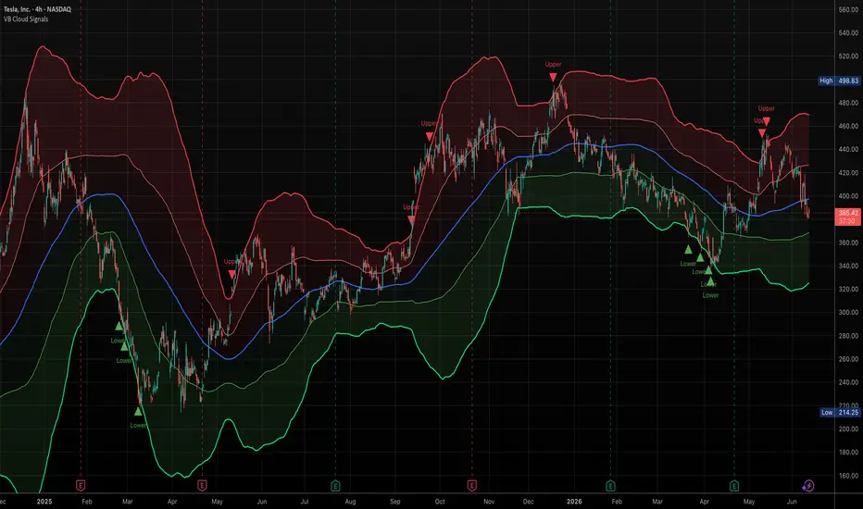Click the 460.00 price scale value

pyautogui.click(x=848, y=126)
